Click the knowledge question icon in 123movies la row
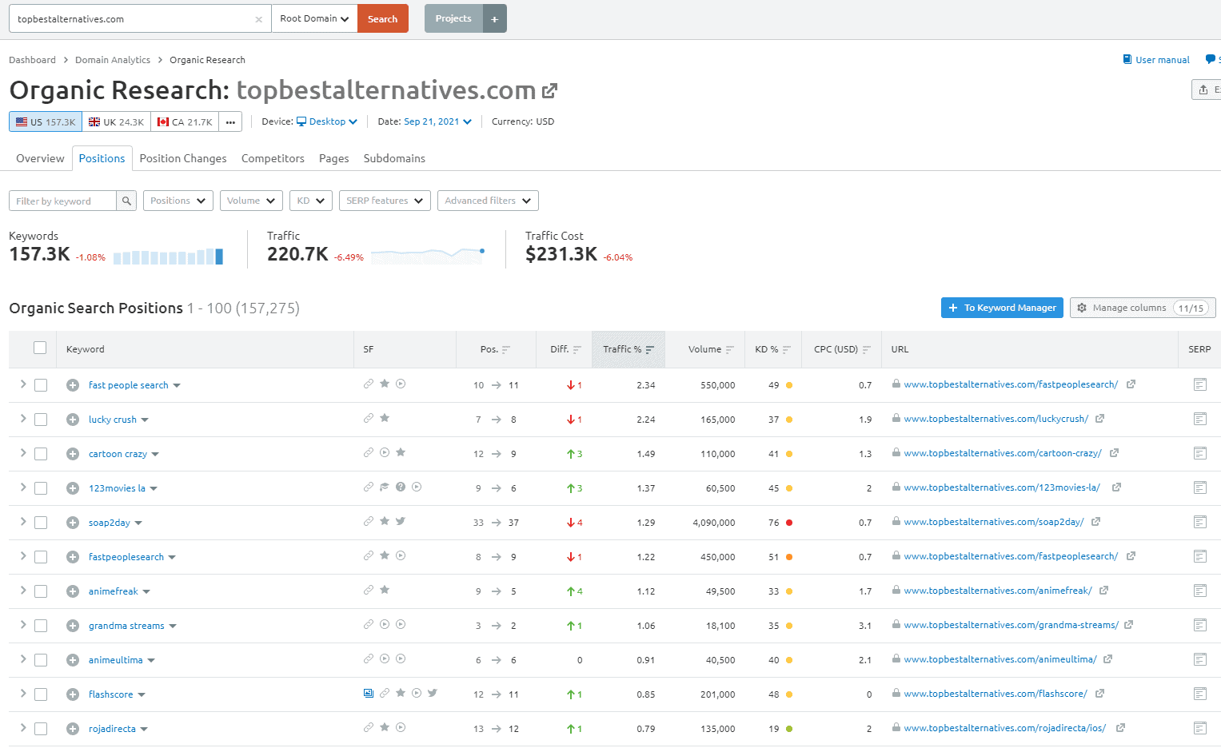The height and width of the screenshot is (748, 1221). click(401, 487)
